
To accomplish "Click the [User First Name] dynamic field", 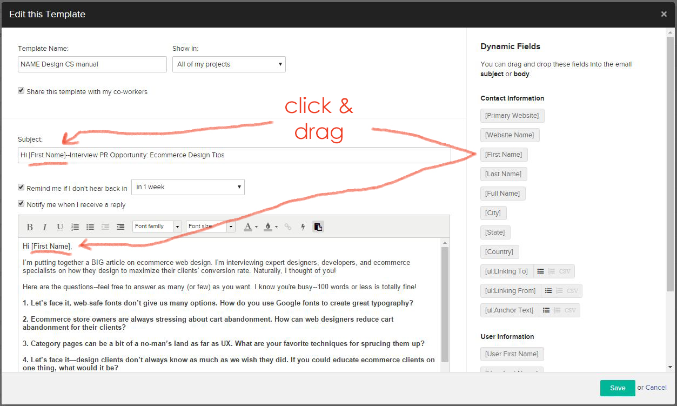I will tap(512, 354).
